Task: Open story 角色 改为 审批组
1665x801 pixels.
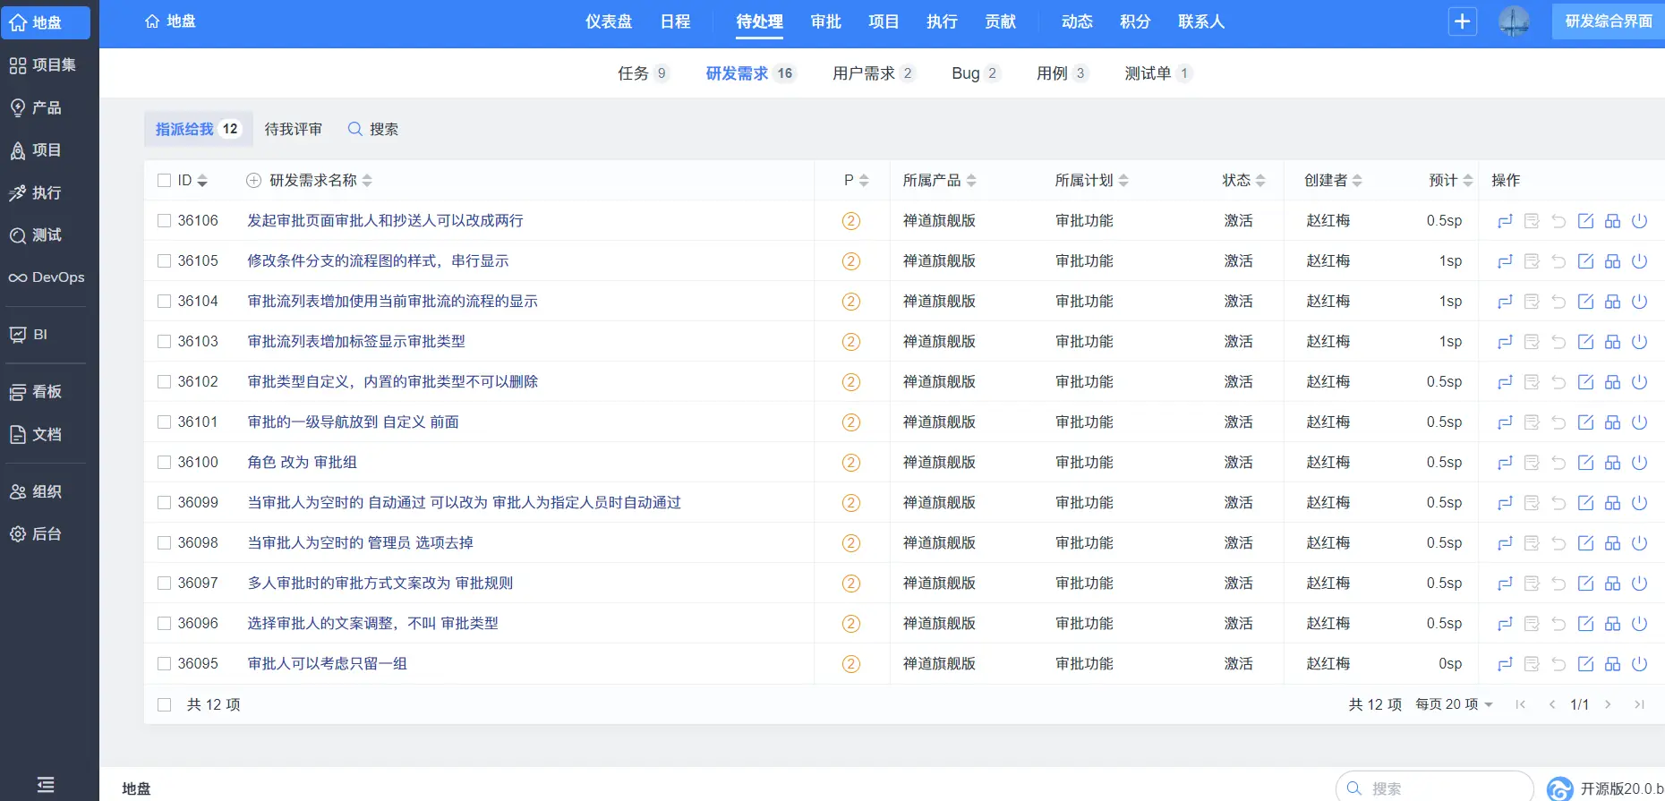Action: click(x=303, y=463)
